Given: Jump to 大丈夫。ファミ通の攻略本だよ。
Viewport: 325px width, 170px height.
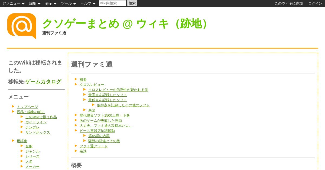Looking at the screenshot, I should (x=106, y=126).
